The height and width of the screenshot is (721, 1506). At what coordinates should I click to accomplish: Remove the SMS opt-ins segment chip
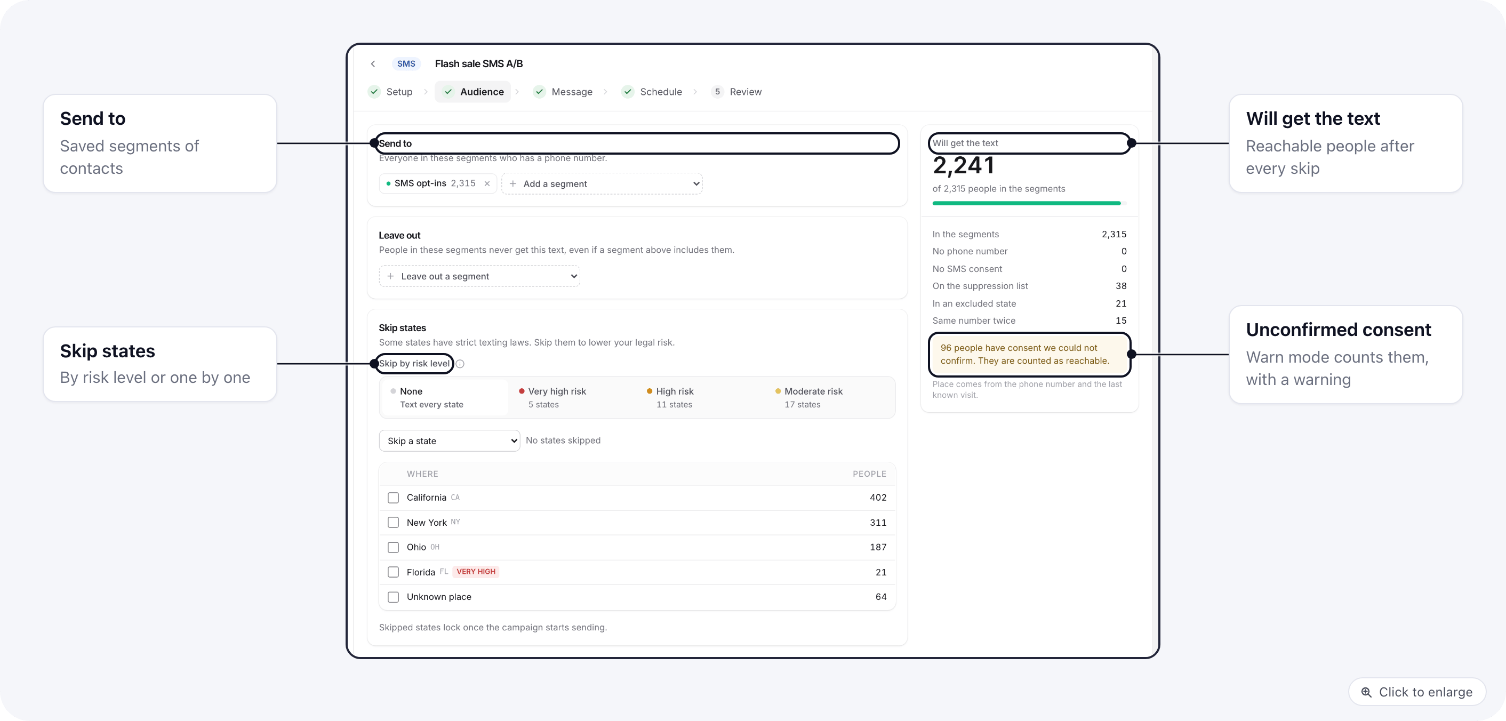(487, 183)
